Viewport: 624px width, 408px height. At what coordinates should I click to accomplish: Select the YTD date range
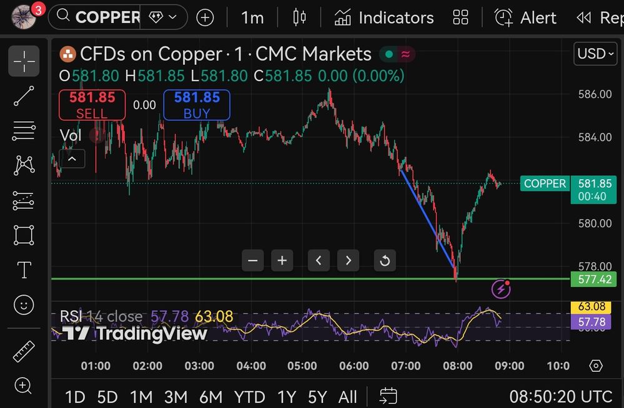pyautogui.click(x=249, y=397)
